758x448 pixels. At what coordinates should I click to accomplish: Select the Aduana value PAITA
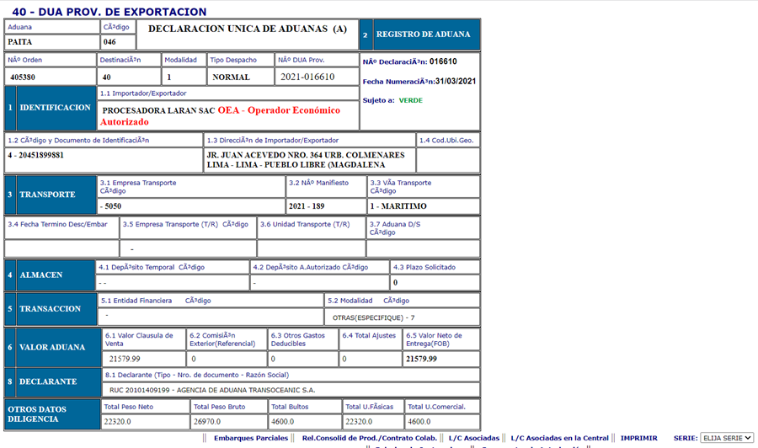(x=20, y=42)
